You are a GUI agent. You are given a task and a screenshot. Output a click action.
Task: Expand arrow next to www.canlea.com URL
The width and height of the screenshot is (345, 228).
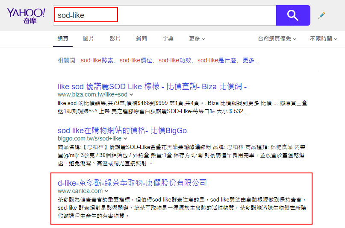click(106, 191)
